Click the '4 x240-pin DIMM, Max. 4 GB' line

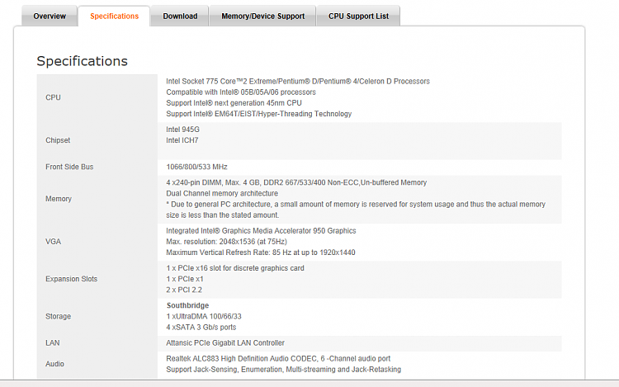point(296,182)
